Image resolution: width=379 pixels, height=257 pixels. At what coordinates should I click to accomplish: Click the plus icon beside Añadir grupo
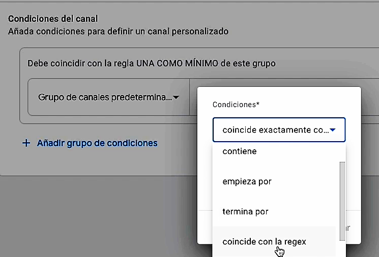coord(26,143)
